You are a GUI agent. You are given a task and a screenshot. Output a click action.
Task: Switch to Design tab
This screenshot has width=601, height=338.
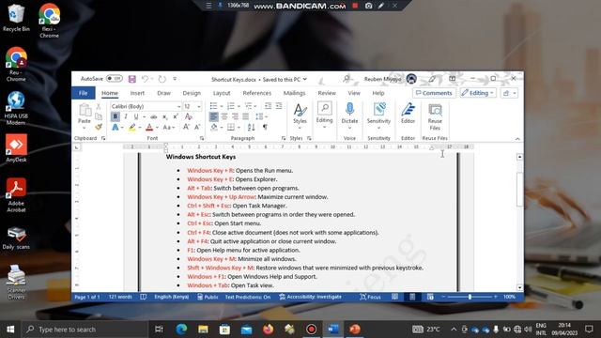click(192, 93)
